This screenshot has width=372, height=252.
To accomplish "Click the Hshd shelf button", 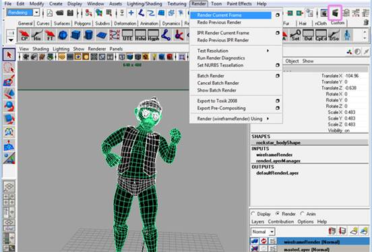I will 140,35.
